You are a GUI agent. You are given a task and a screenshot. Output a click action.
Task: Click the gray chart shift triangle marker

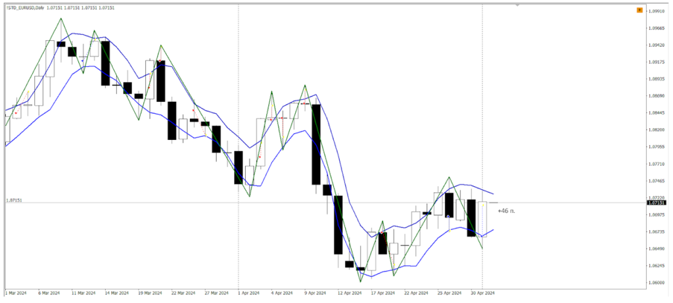pyautogui.click(x=518, y=5)
